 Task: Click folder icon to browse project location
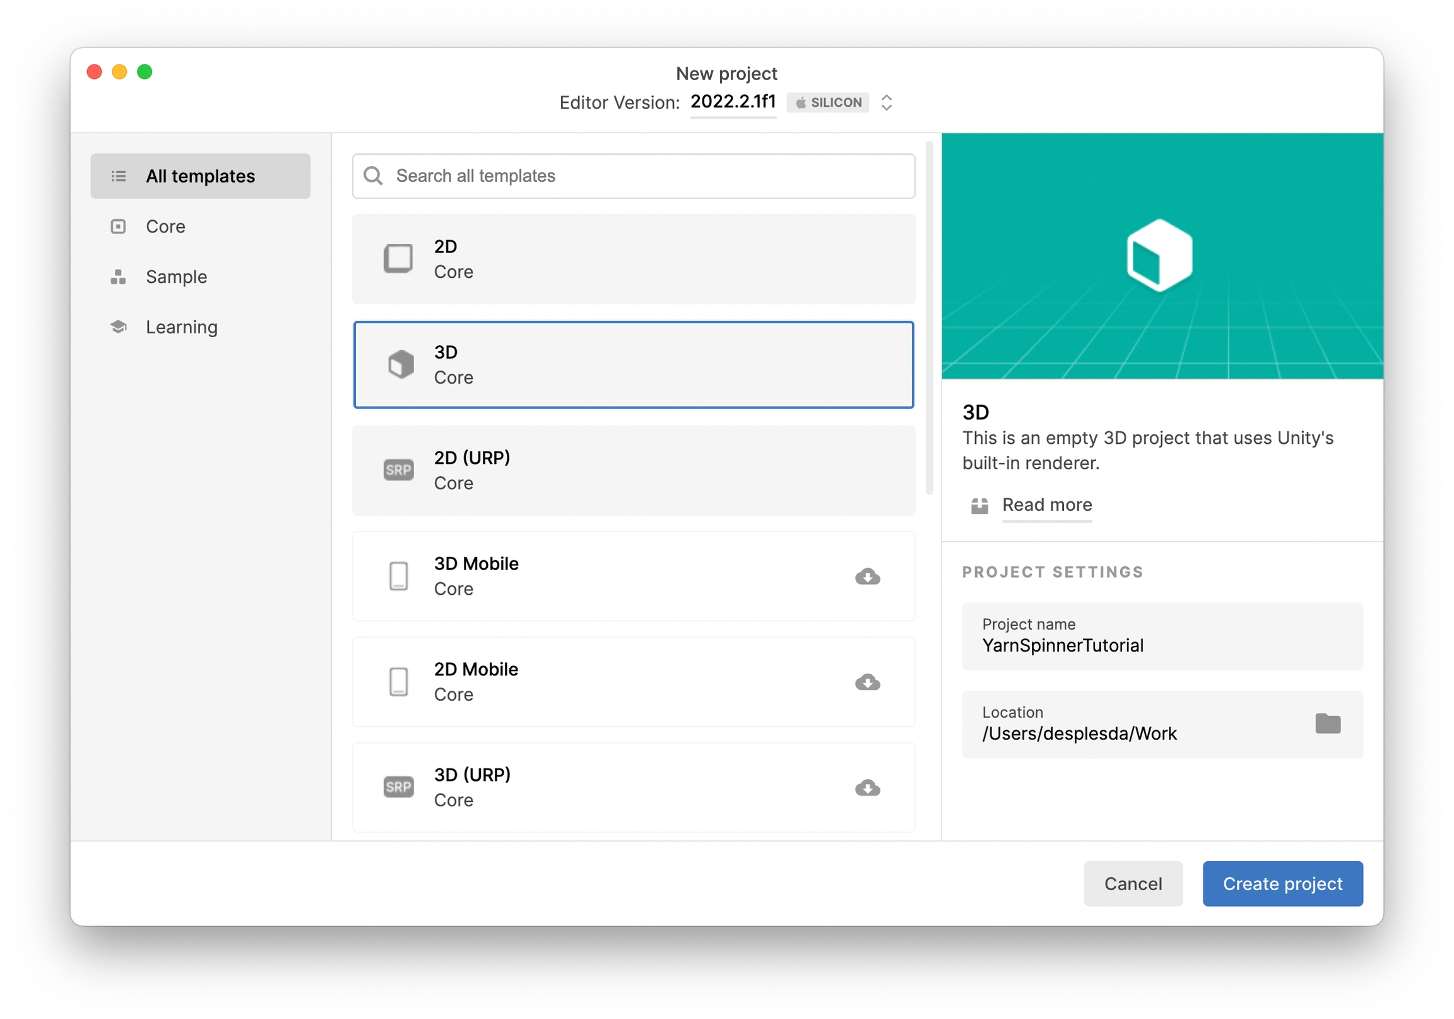tap(1327, 723)
